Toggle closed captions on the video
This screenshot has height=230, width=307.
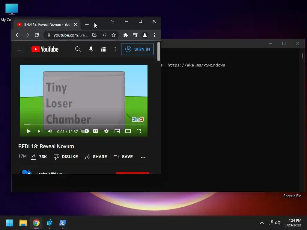pos(96,131)
